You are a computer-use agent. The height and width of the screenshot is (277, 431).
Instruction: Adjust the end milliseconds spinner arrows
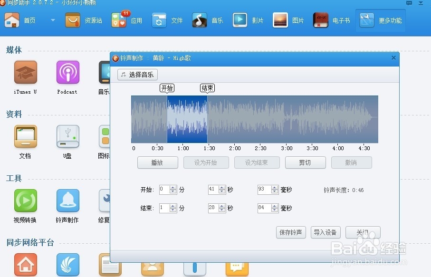click(x=275, y=208)
